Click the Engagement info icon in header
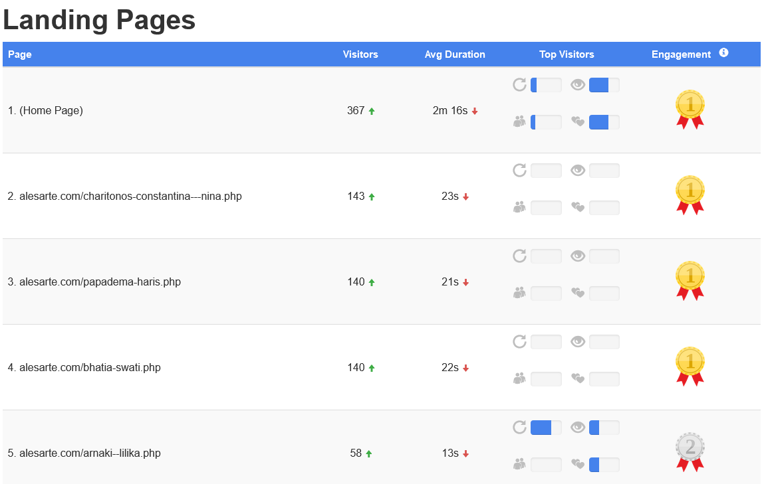 pyautogui.click(x=723, y=52)
